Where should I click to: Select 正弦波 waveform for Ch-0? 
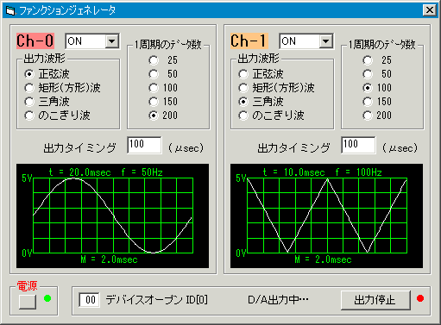pyautogui.click(x=47, y=74)
